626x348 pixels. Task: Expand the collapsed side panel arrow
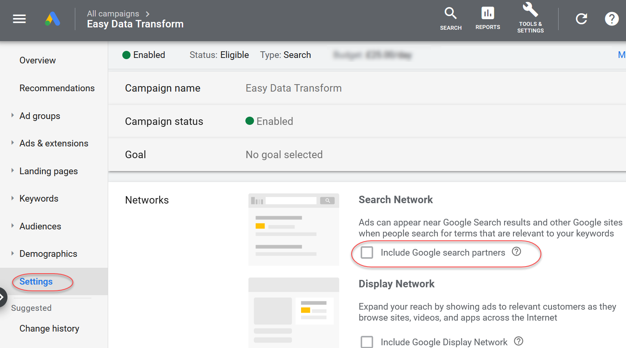2,298
